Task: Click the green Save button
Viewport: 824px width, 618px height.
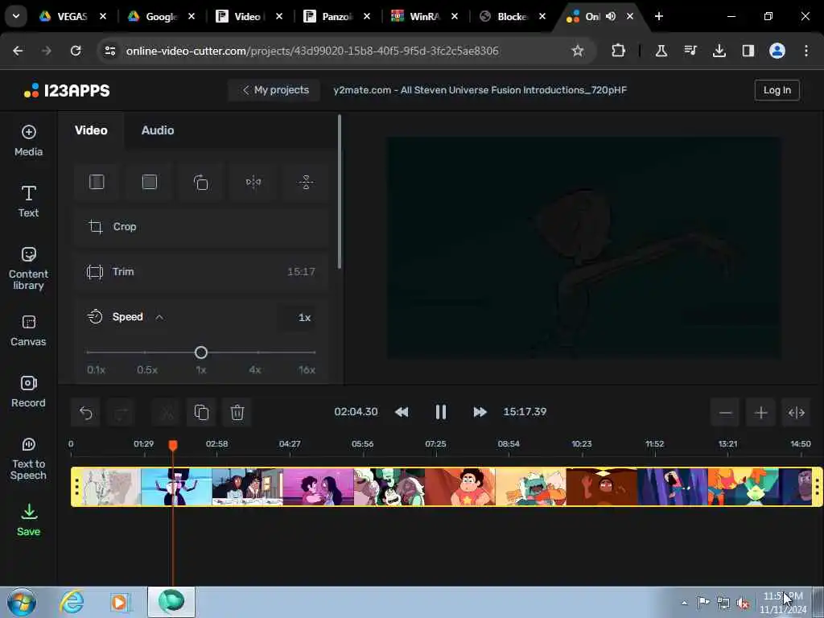Action: [x=28, y=521]
